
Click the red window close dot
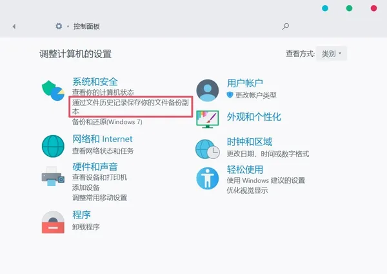click(373, 8)
